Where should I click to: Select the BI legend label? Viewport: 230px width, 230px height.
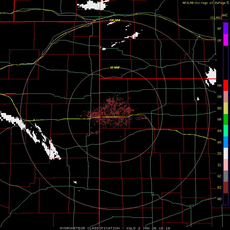tap(219, 188)
